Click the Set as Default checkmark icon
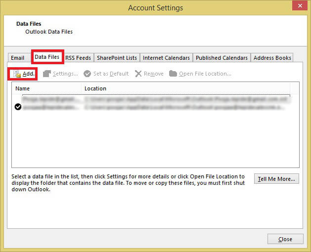Viewport: 311px width, 252px height. point(87,74)
